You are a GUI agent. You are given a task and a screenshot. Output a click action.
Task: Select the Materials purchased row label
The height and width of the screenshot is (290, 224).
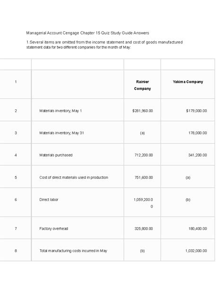(56, 155)
